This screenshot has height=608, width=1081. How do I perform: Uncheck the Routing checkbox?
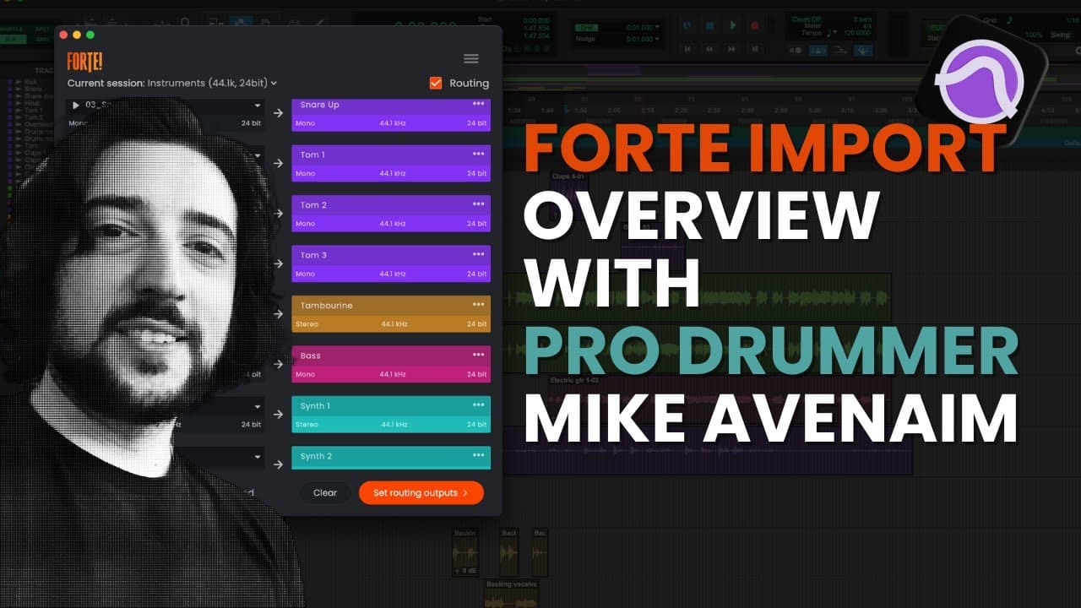pyautogui.click(x=436, y=83)
